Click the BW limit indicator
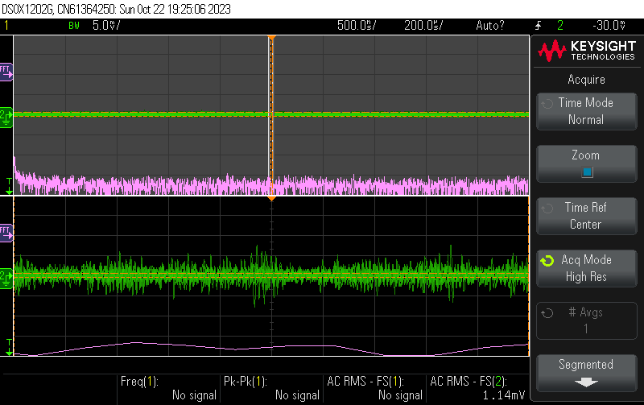Viewport: 644px width, 405px height. (x=74, y=26)
